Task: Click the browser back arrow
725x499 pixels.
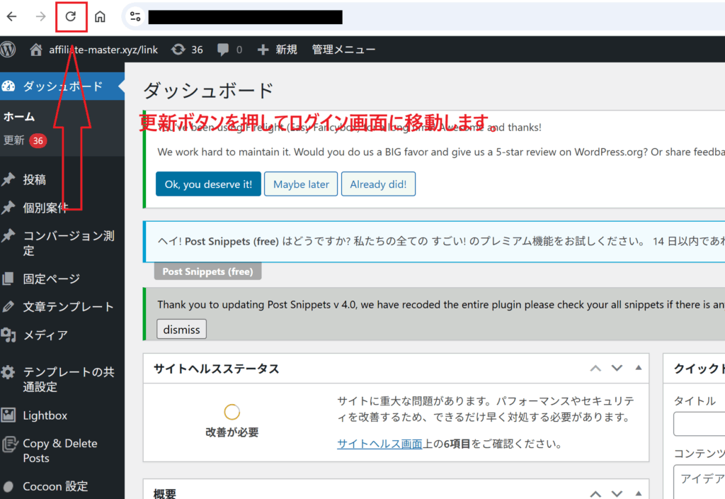Action: 11,17
